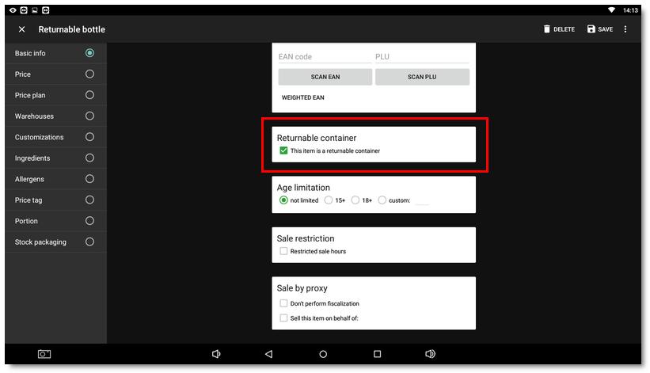Show the Ingredients section
This screenshot has width=650, height=373.
[55, 158]
